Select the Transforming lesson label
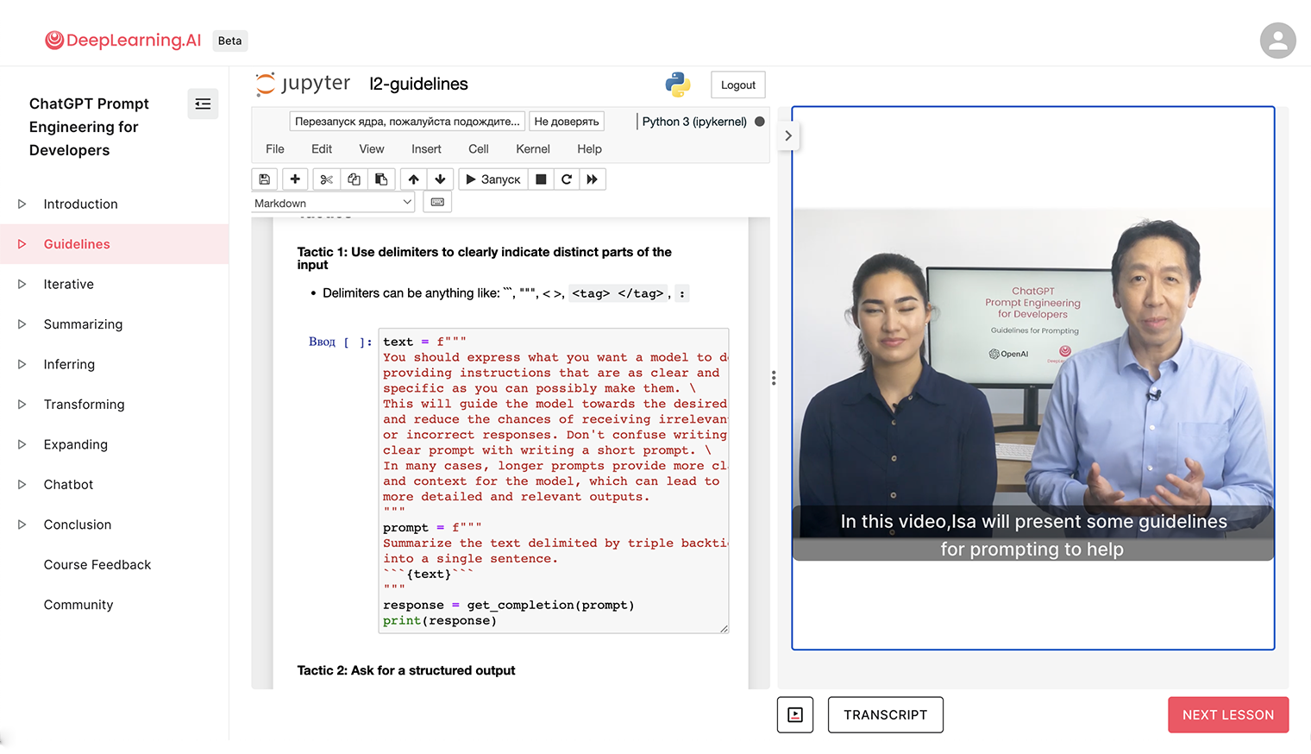The height and width of the screenshot is (754, 1311). tap(85, 405)
